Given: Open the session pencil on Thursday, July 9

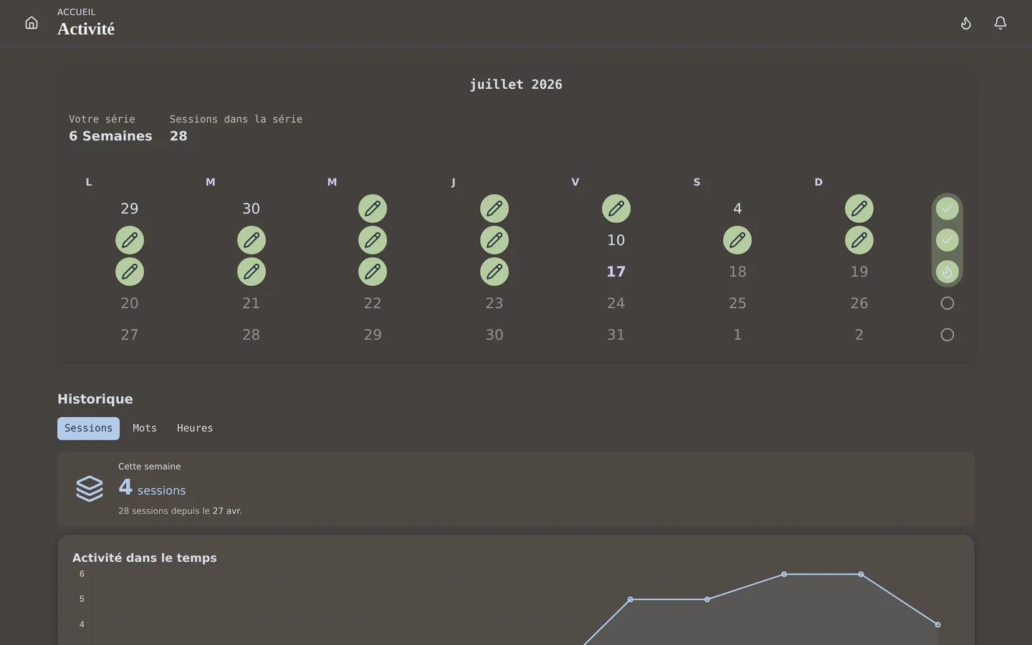Looking at the screenshot, I should (494, 240).
